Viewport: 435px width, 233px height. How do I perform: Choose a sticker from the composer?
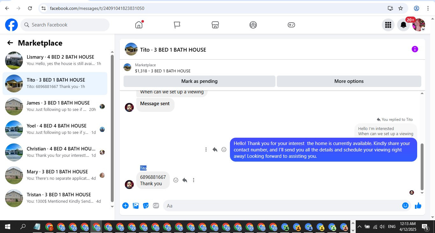pos(146,206)
